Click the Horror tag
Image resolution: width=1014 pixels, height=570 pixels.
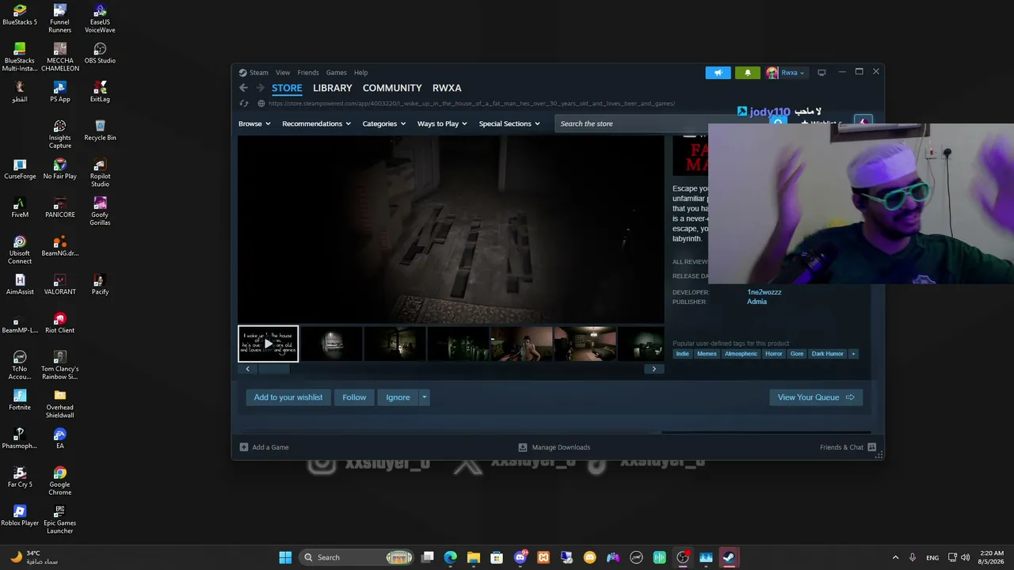point(774,354)
